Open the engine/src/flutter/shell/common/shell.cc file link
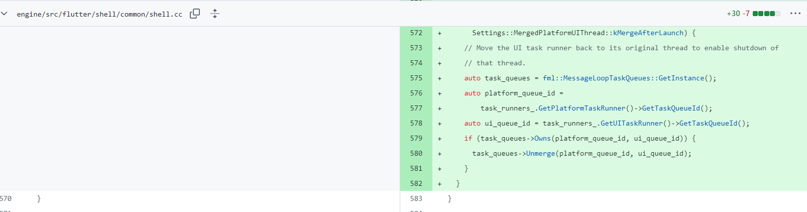Viewport: 807px width, 212px height. [99, 14]
